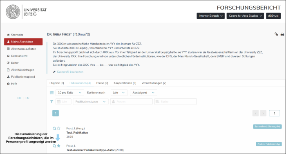Open the Publikationstypen filter dropdown

tap(91, 102)
